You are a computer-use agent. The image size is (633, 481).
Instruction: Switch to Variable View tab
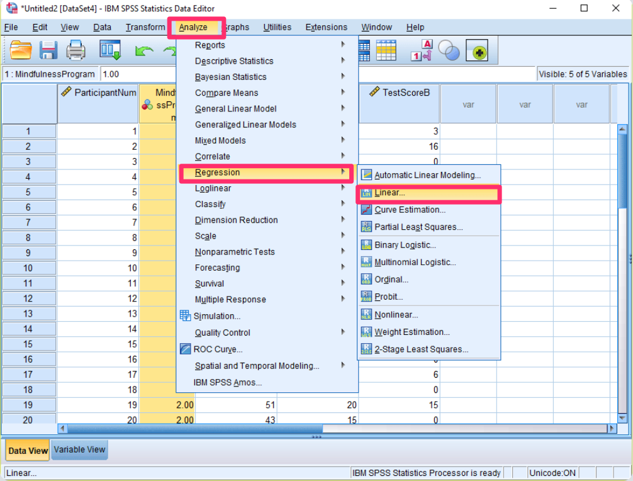[x=79, y=450]
